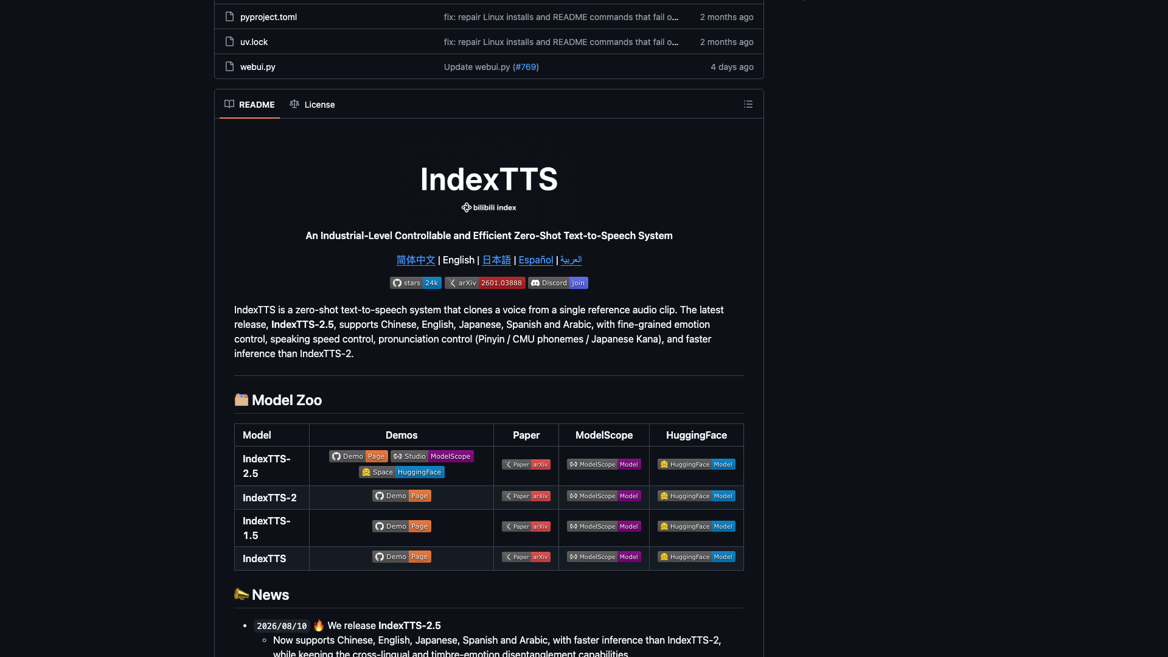The width and height of the screenshot is (1168, 657).
Task: Open IndexTTS-2.5 Demo Page badge
Action: (358, 456)
